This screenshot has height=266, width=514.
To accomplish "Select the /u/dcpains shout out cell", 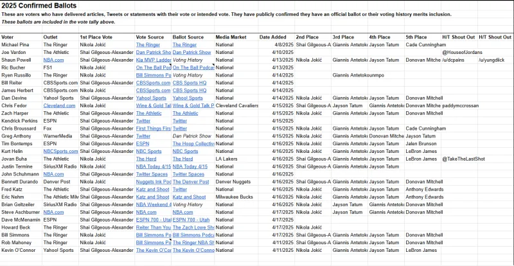I will [459, 60].
